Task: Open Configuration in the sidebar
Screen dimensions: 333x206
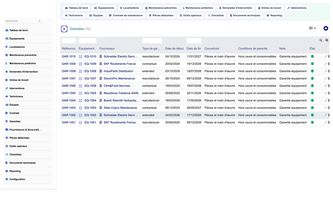Action: pyautogui.click(x=17, y=179)
